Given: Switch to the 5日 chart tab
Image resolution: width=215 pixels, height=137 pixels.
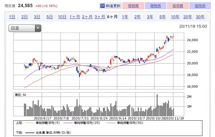Looking at the screenshot, I should [50, 17].
